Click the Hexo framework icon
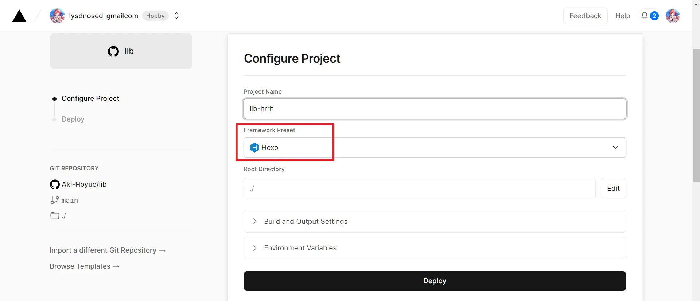The image size is (700, 301). click(254, 147)
